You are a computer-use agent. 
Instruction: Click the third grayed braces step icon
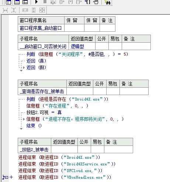79,2
